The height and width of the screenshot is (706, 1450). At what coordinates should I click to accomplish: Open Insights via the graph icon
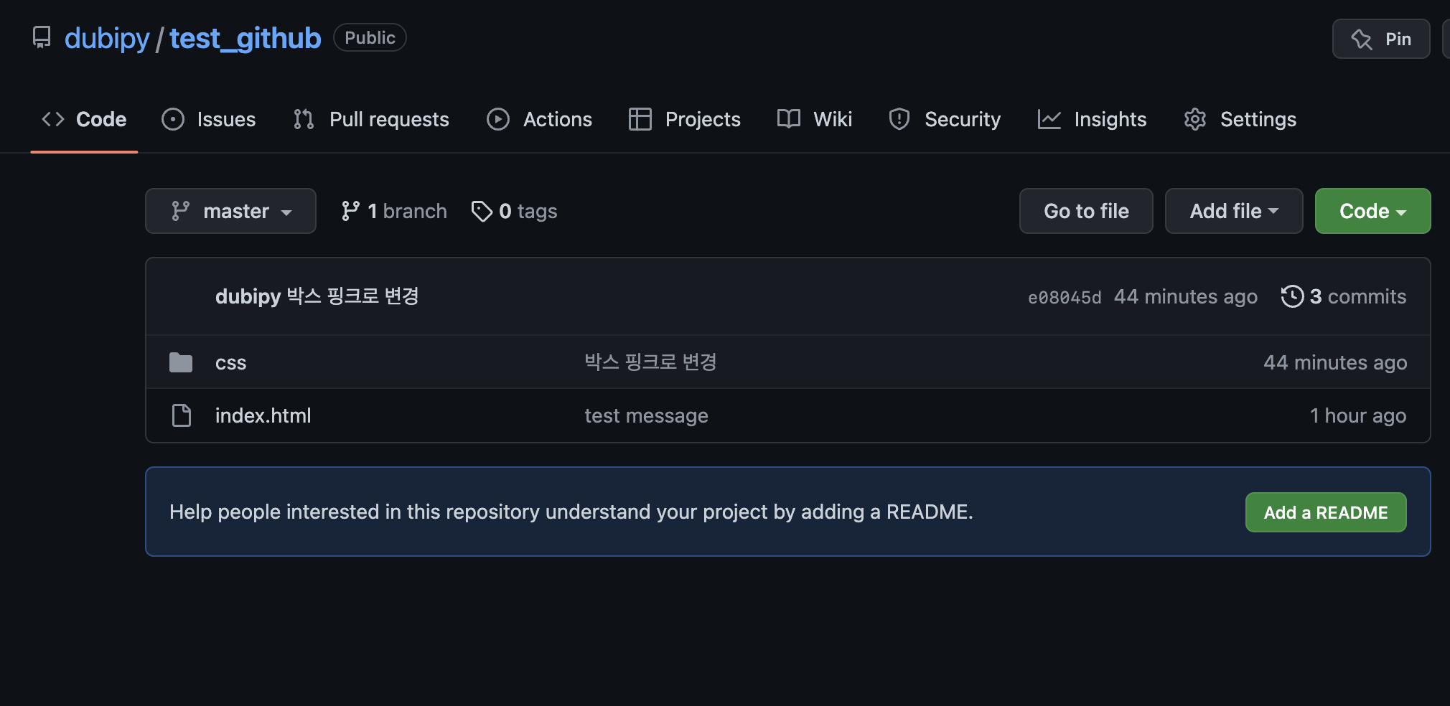(1049, 119)
